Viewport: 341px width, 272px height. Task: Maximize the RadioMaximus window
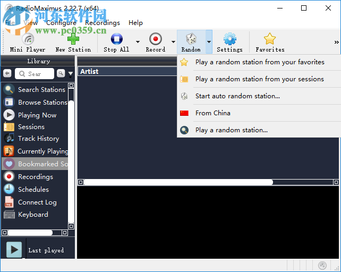click(x=304, y=8)
